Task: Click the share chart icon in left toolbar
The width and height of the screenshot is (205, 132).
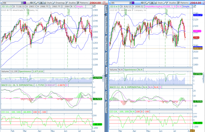Action: [x=31, y=3]
